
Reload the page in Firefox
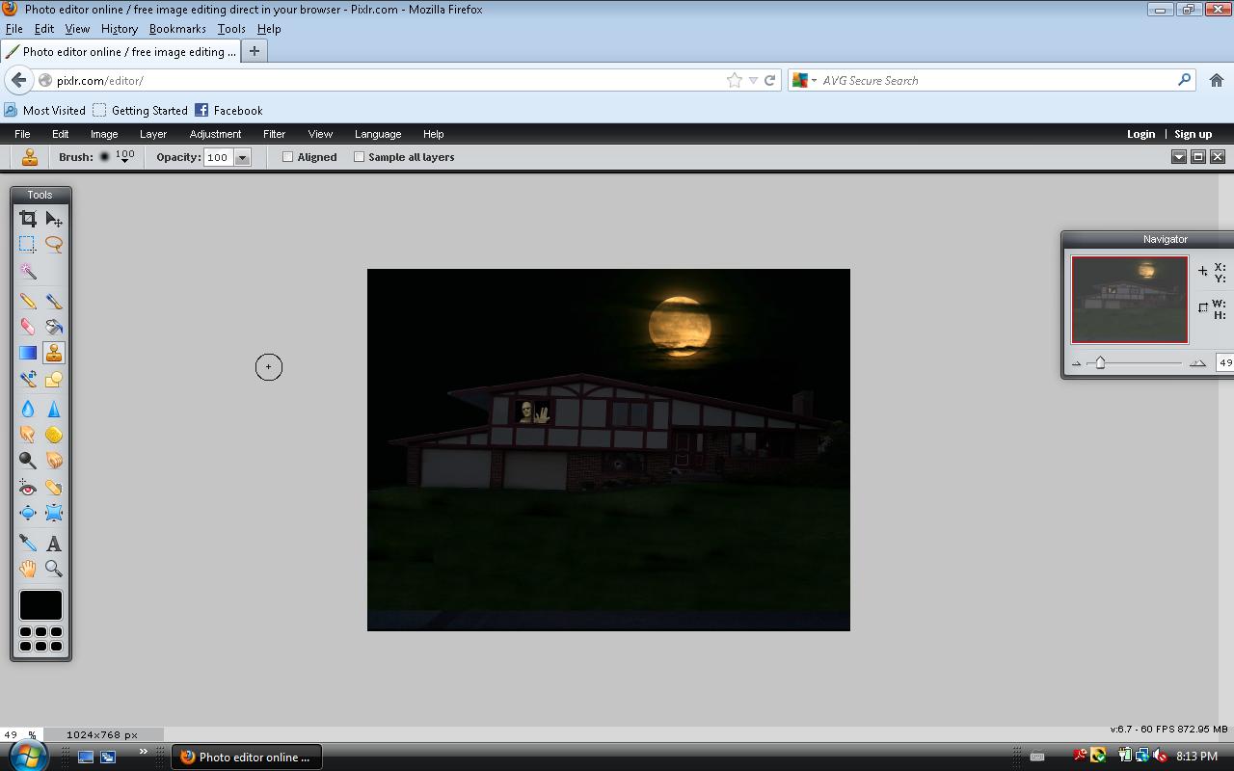click(769, 81)
